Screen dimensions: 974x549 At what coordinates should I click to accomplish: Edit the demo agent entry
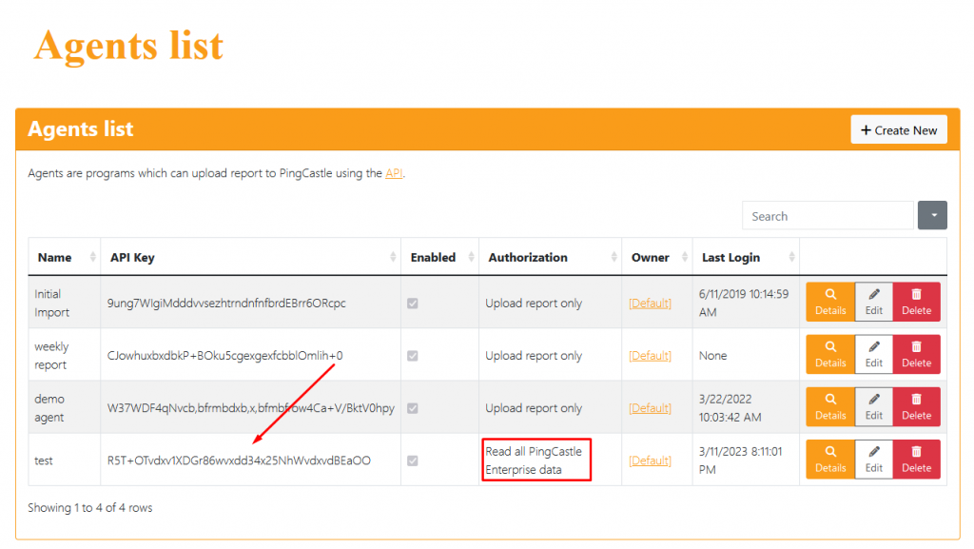873,407
